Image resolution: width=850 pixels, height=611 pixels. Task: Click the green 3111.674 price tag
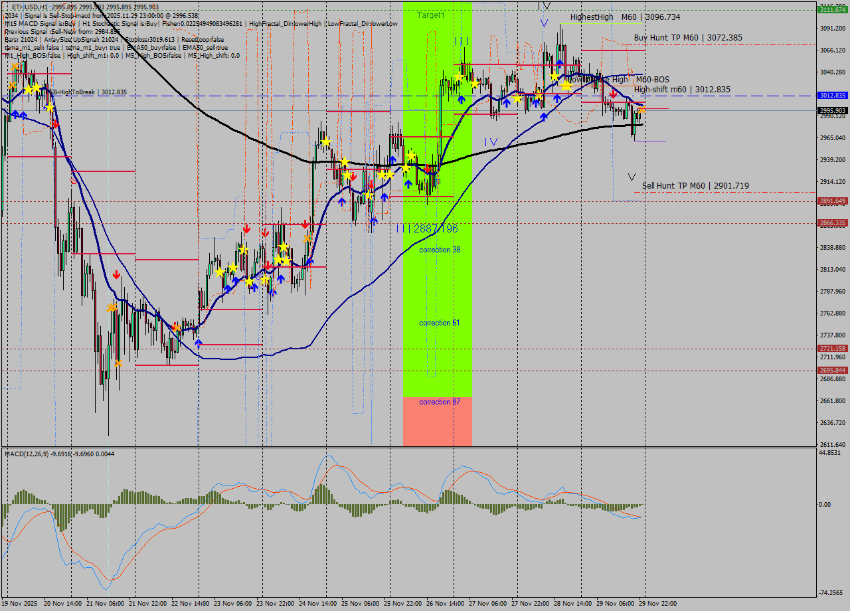[832, 10]
